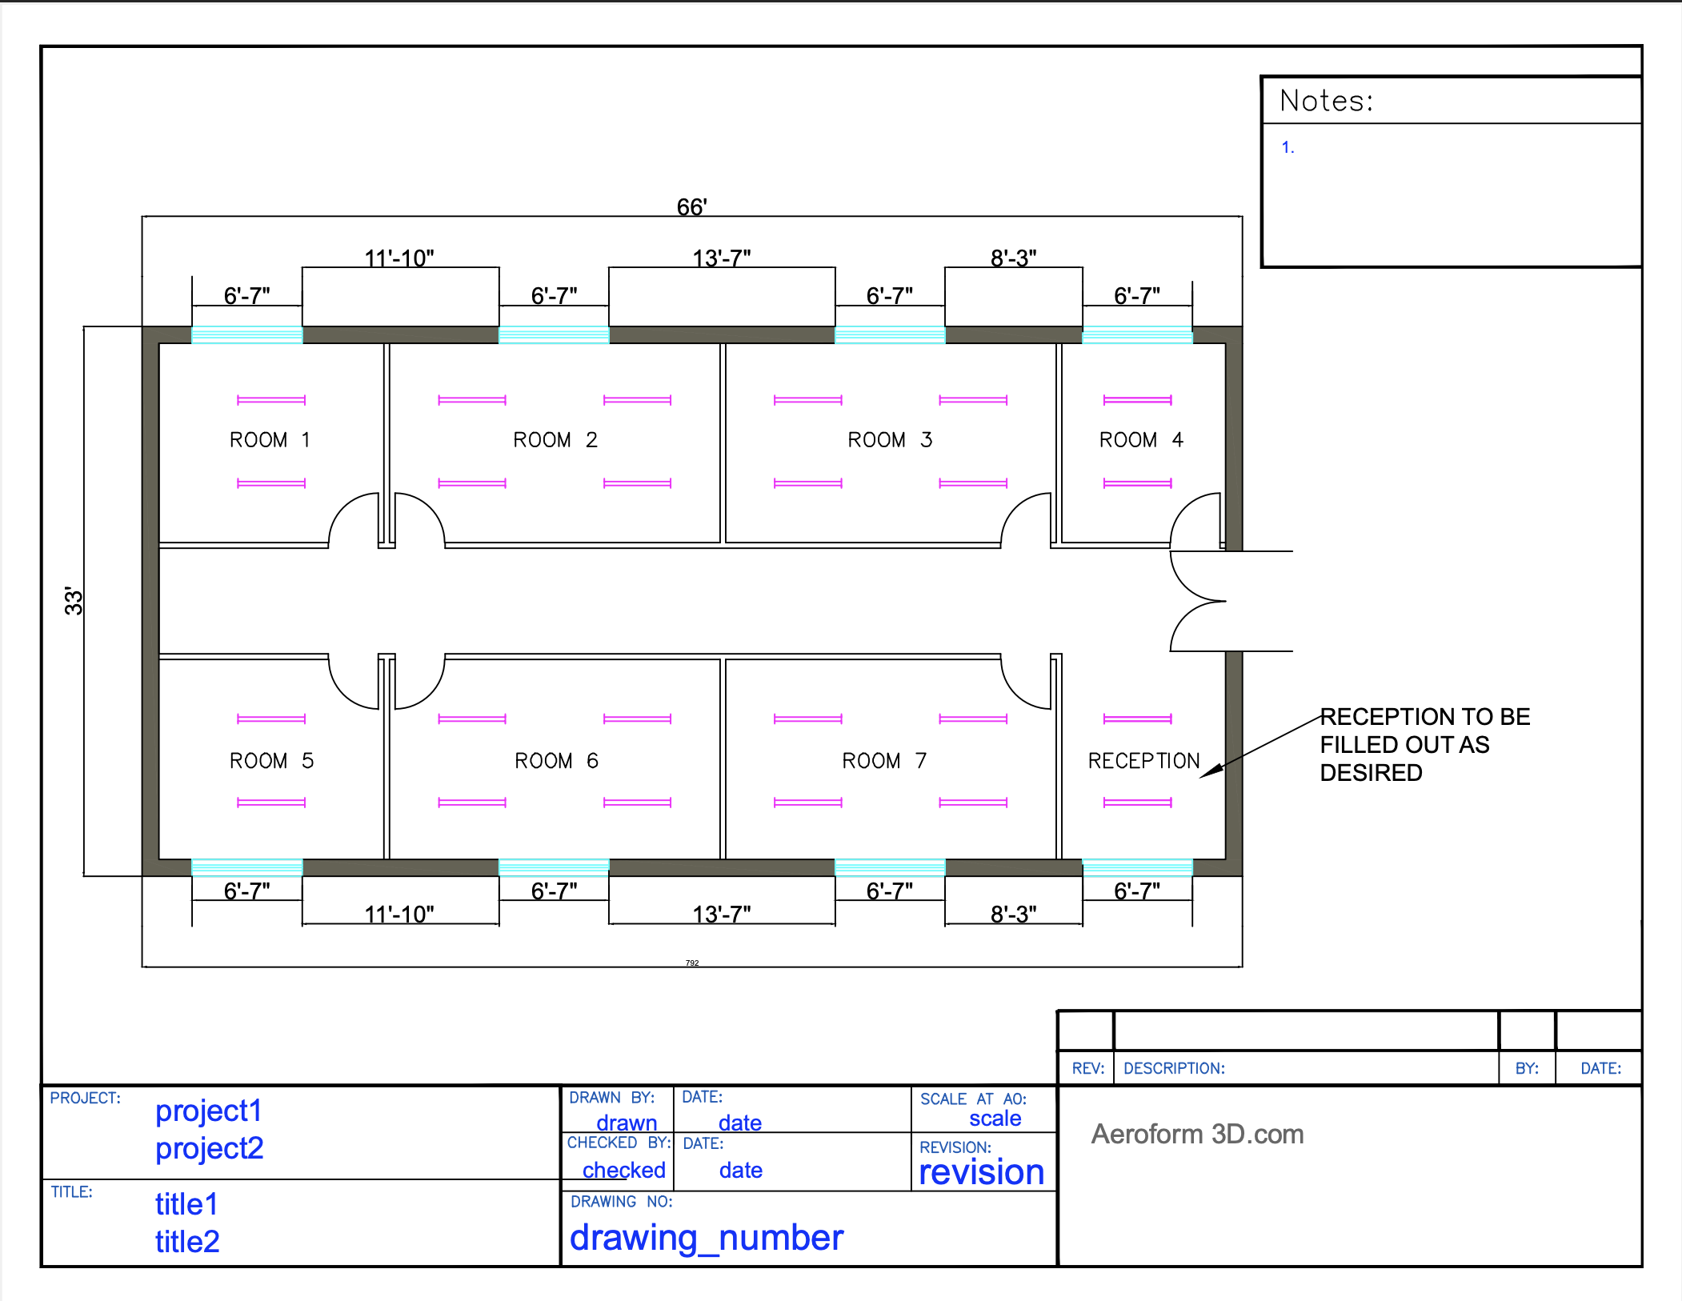Click the "Notes:" heading

tap(1326, 101)
